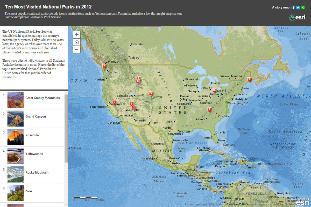Viewport: 311px width, 207px height.
Task: Open the Great Smoky Mountains list entry
Action: click(43, 98)
